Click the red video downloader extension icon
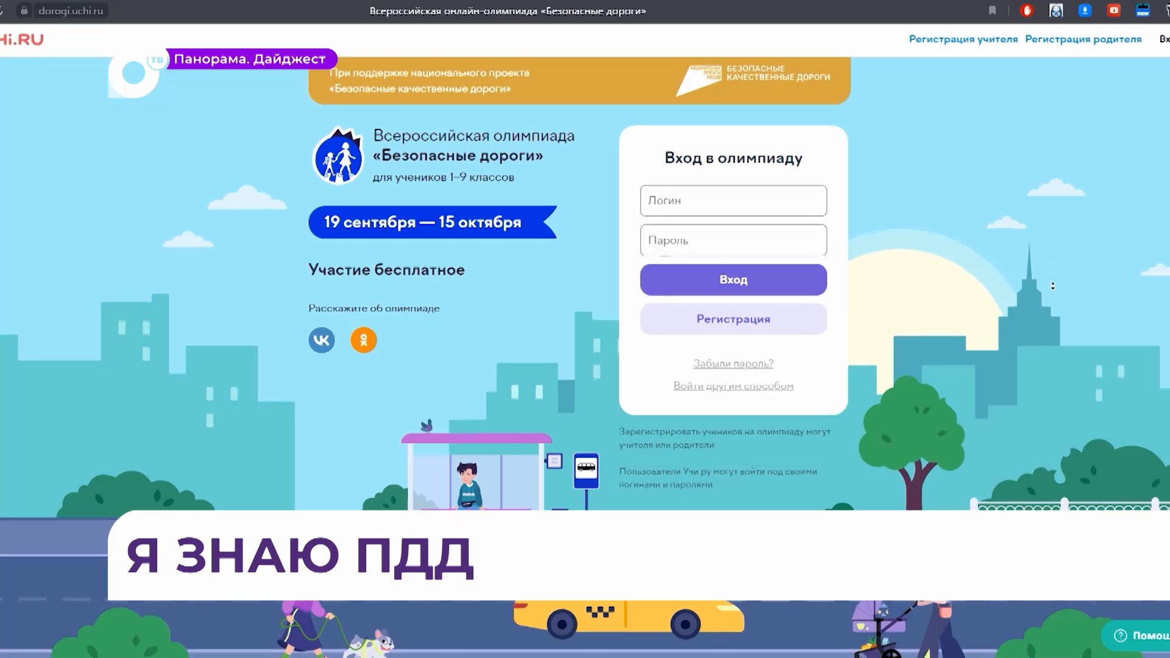1170x658 pixels. pos(1114,10)
